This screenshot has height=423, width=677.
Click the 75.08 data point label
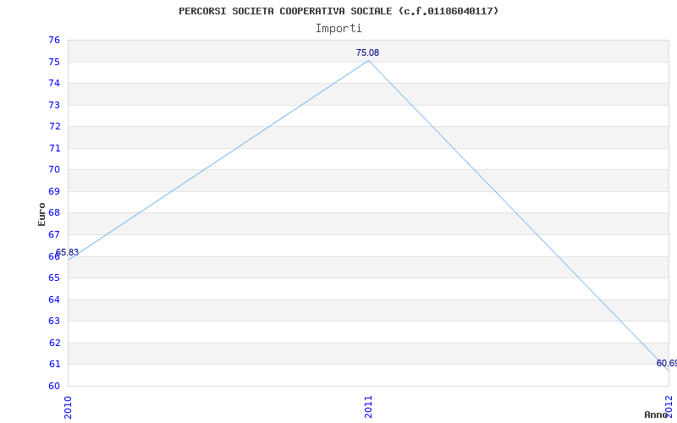(367, 52)
